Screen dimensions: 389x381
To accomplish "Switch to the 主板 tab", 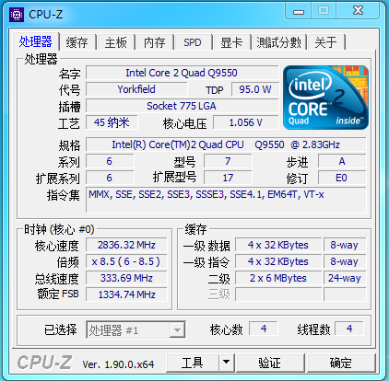I will (116, 42).
